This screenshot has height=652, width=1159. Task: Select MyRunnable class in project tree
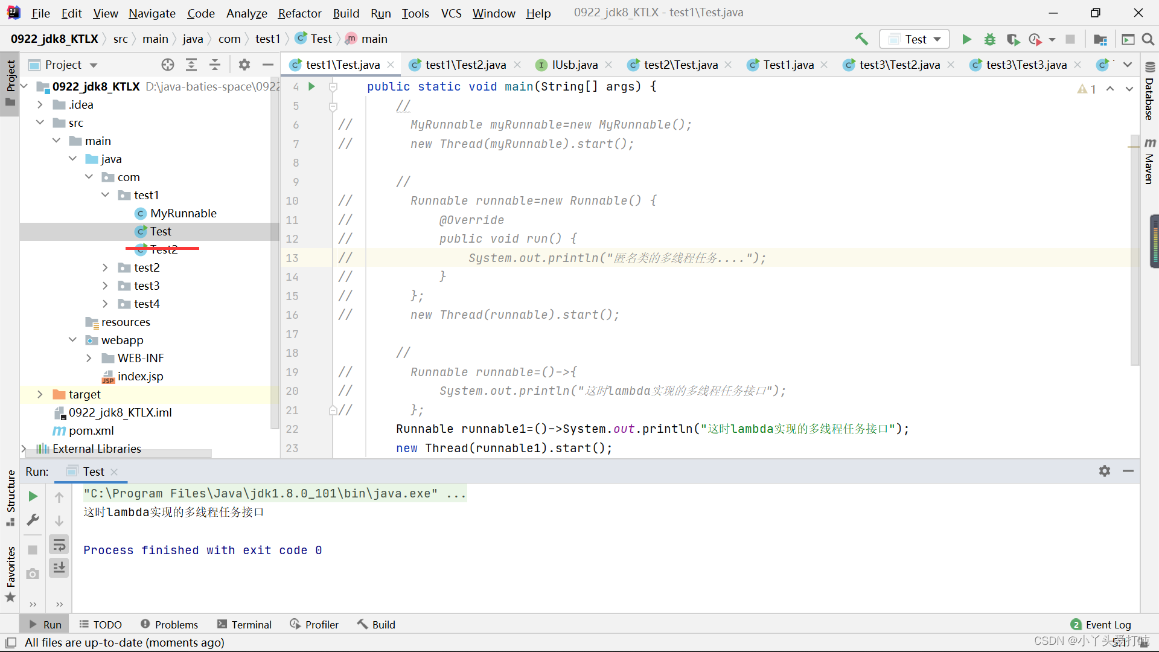pos(183,213)
